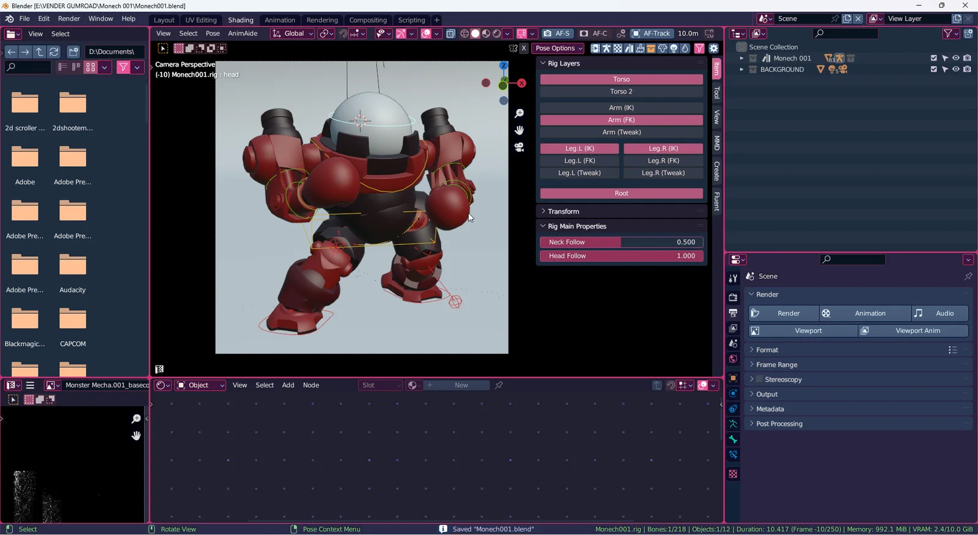Screen dimensions: 978x535
Task: Click the pin icon in Scene properties header
Action: [968, 276]
